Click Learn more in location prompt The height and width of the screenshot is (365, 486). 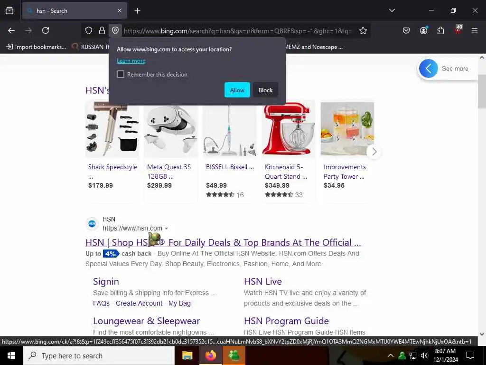(131, 61)
